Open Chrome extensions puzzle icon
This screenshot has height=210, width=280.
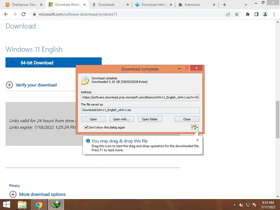coord(248,14)
